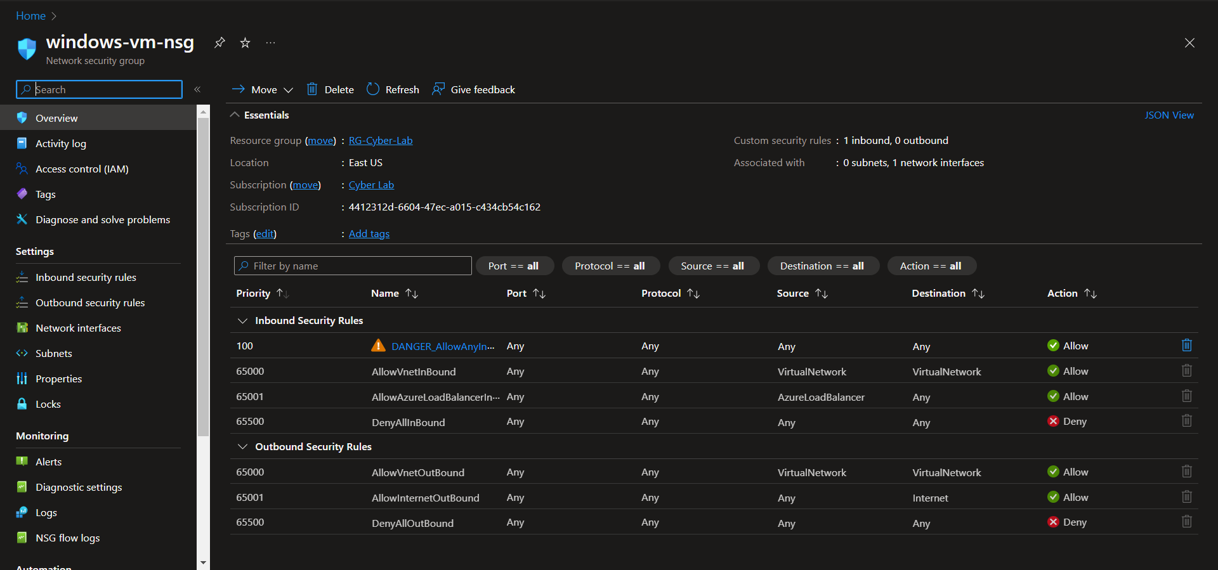This screenshot has width=1218, height=570.
Task: Click Add tags link
Action: point(369,233)
